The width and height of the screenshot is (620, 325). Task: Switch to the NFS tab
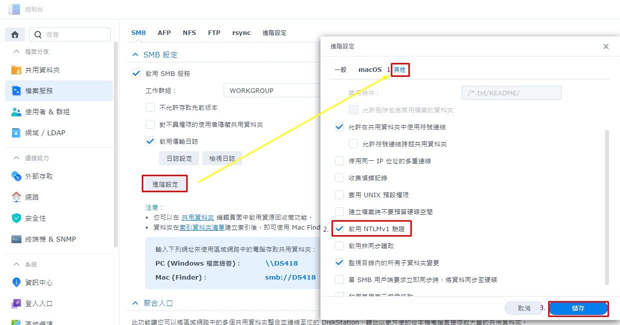click(x=189, y=33)
